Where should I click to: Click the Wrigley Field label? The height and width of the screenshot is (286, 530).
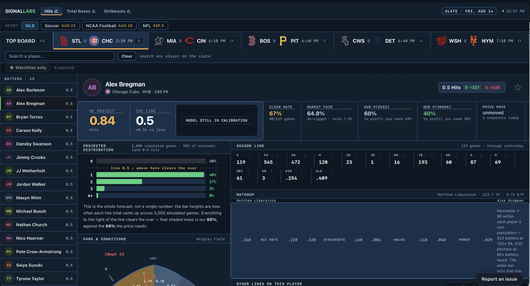click(x=210, y=239)
